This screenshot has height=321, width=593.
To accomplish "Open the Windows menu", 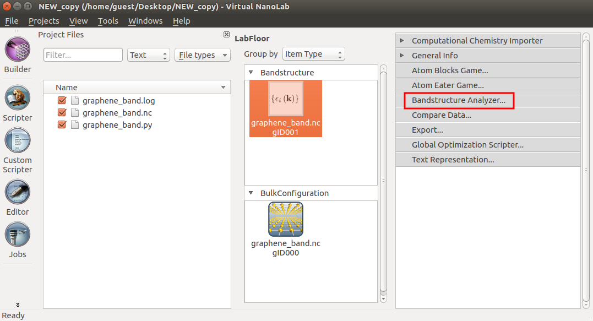I will click(x=145, y=21).
